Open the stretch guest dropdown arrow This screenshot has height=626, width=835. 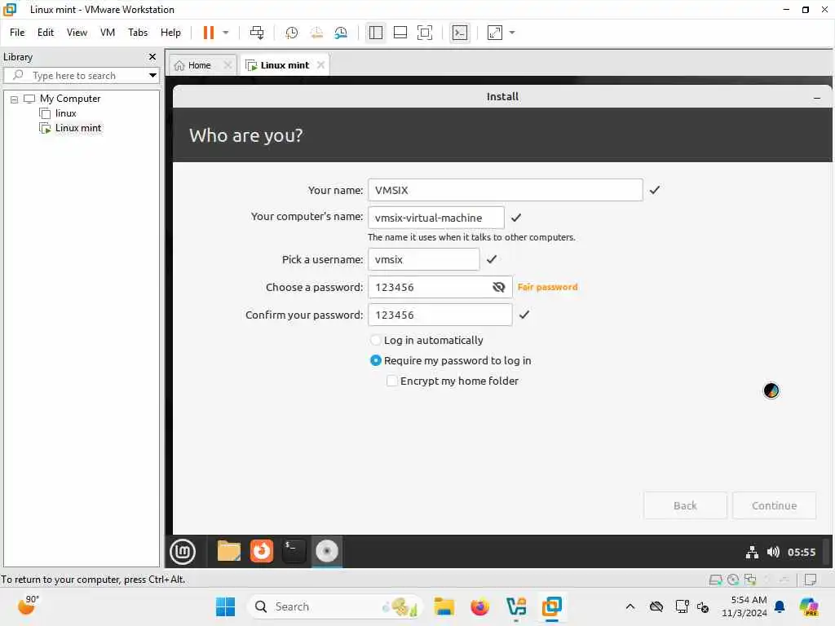[x=512, y=33]
